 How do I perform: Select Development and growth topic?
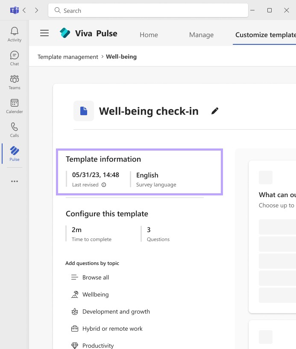111,311
